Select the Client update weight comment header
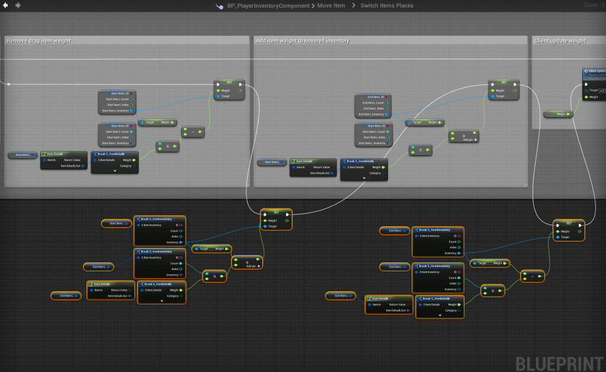The width and height of the screenshot is (606, 372). click(x=560, y=41)
